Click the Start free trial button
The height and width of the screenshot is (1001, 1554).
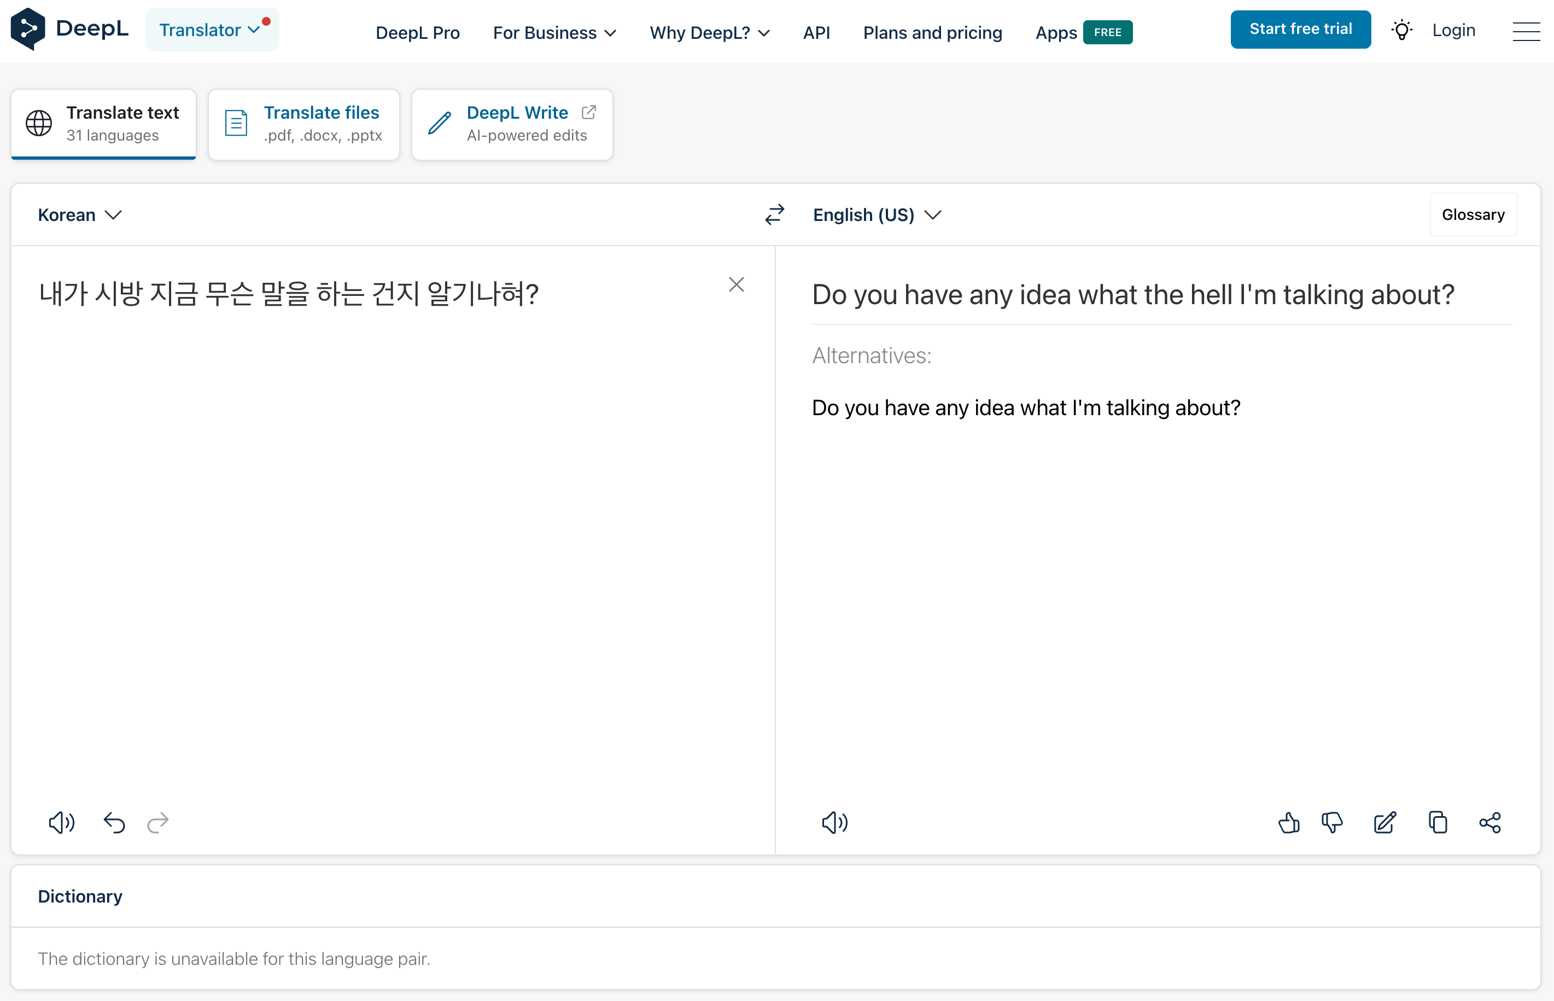[1300, 29]
